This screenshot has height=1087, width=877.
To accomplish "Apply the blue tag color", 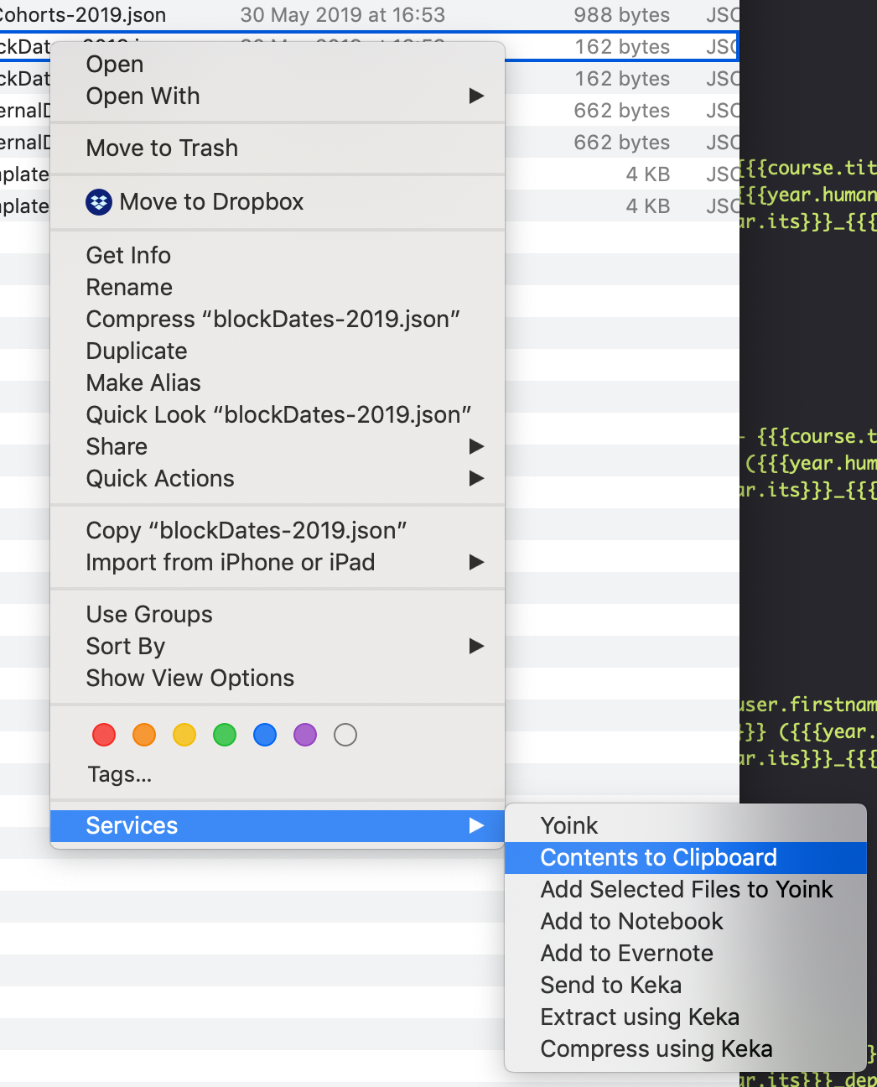I will click(x=265, y=735).
